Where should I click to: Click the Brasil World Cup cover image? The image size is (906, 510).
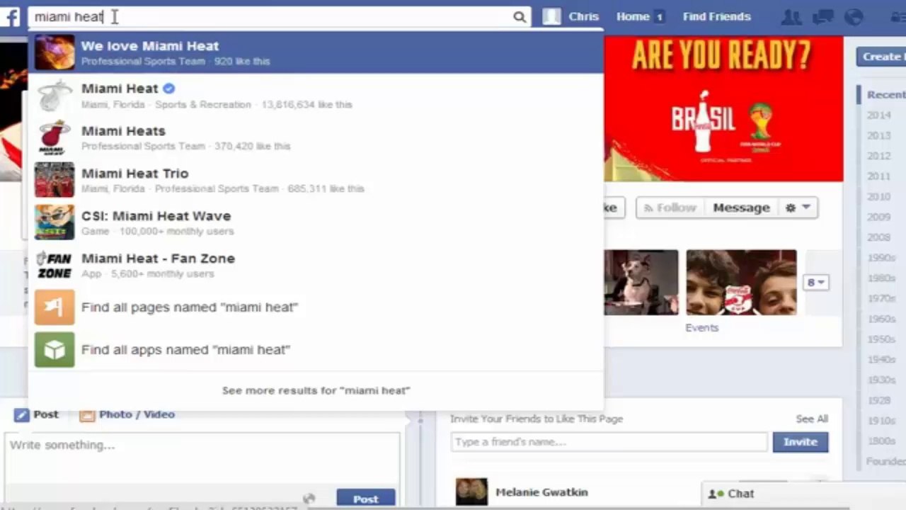pyautogui.click(x=723, y=108)
